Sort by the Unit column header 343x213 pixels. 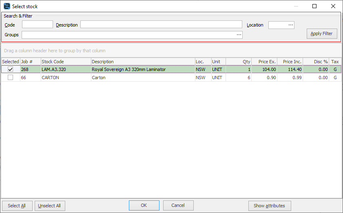[218, 62]
